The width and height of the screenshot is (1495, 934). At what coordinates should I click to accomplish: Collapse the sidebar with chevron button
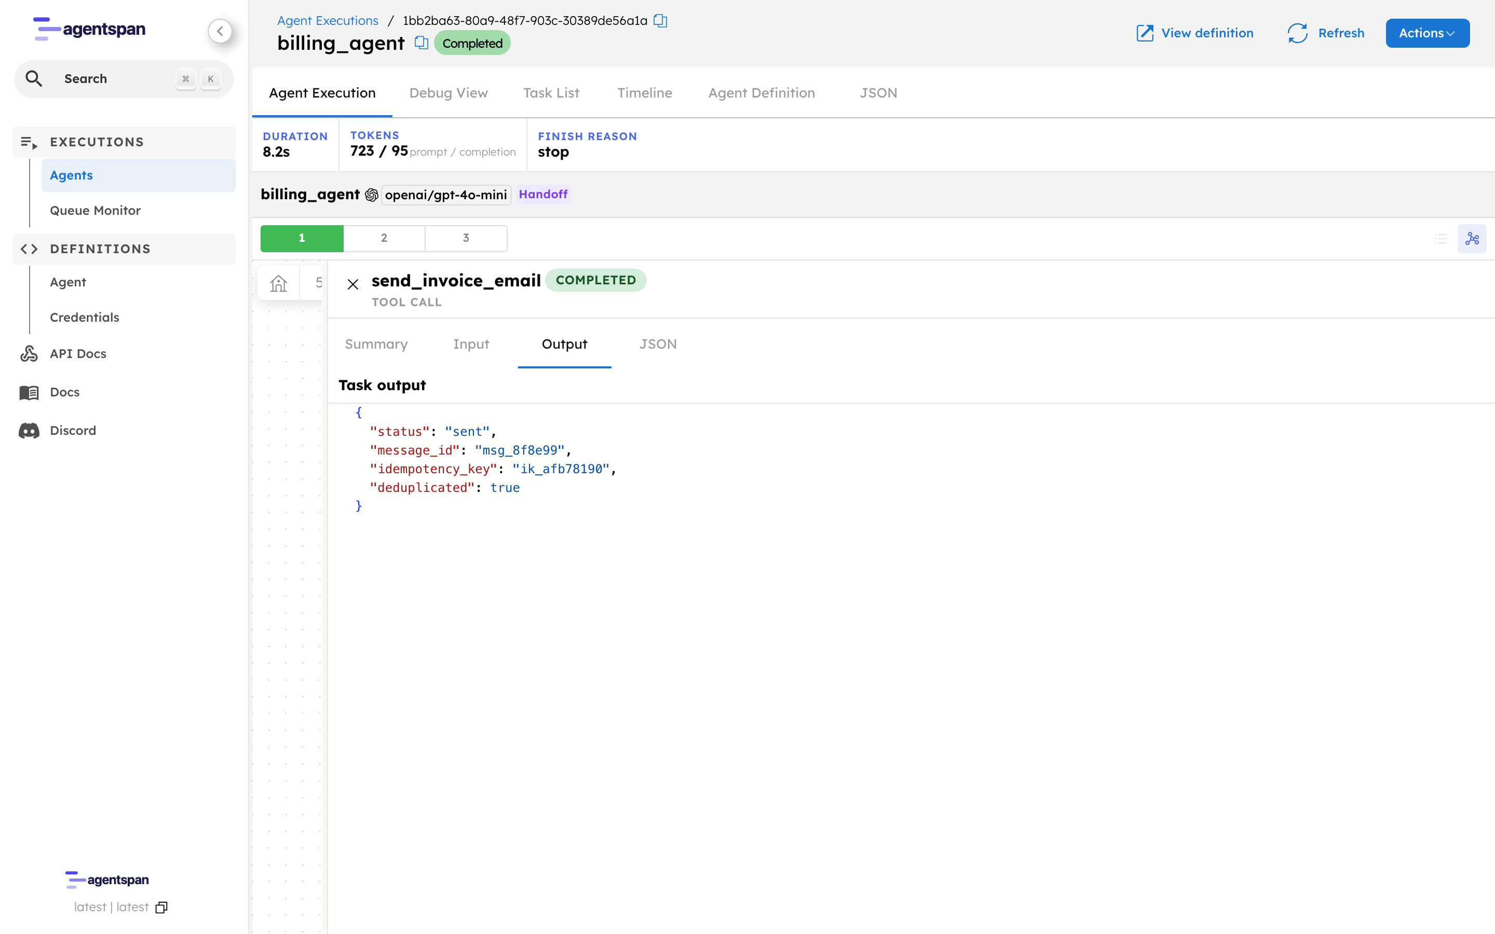coord(220,31)
